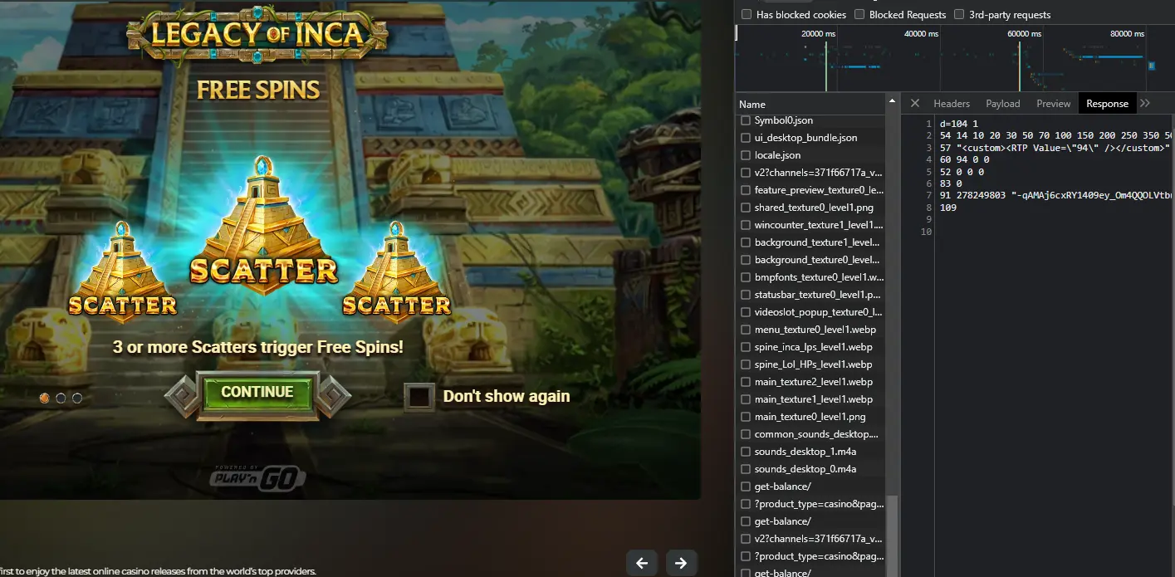This screenshot has width=1175, height=577.
Task: Enable Blocked Requests filter
Action: click(x=859, y=14)
